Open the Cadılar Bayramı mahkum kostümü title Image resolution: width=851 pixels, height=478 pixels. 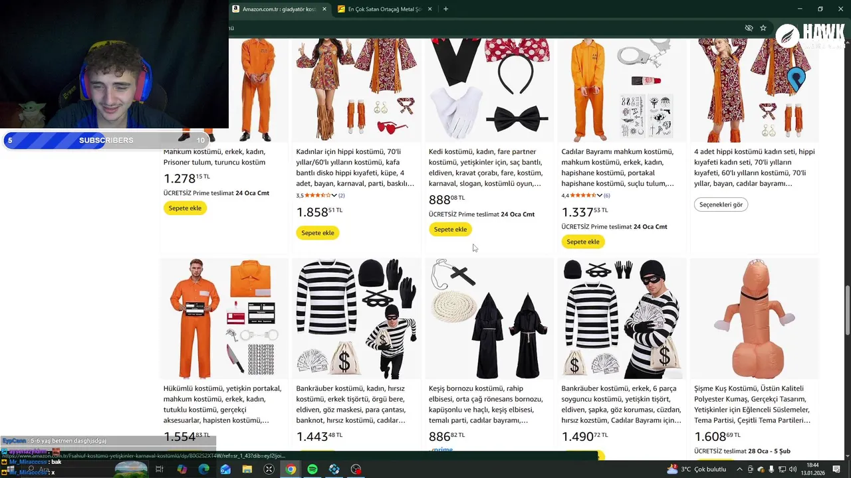click(618, 167)
